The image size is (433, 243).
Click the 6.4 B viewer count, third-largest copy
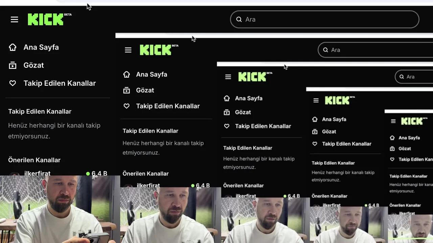click(292, 196)
